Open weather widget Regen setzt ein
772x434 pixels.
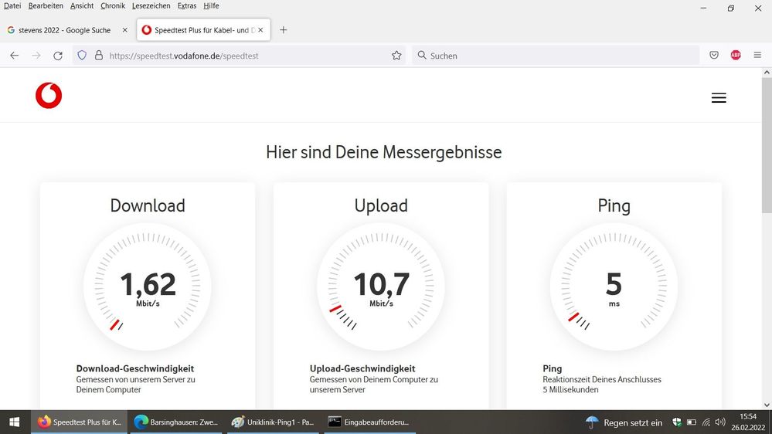pos(624,422)
